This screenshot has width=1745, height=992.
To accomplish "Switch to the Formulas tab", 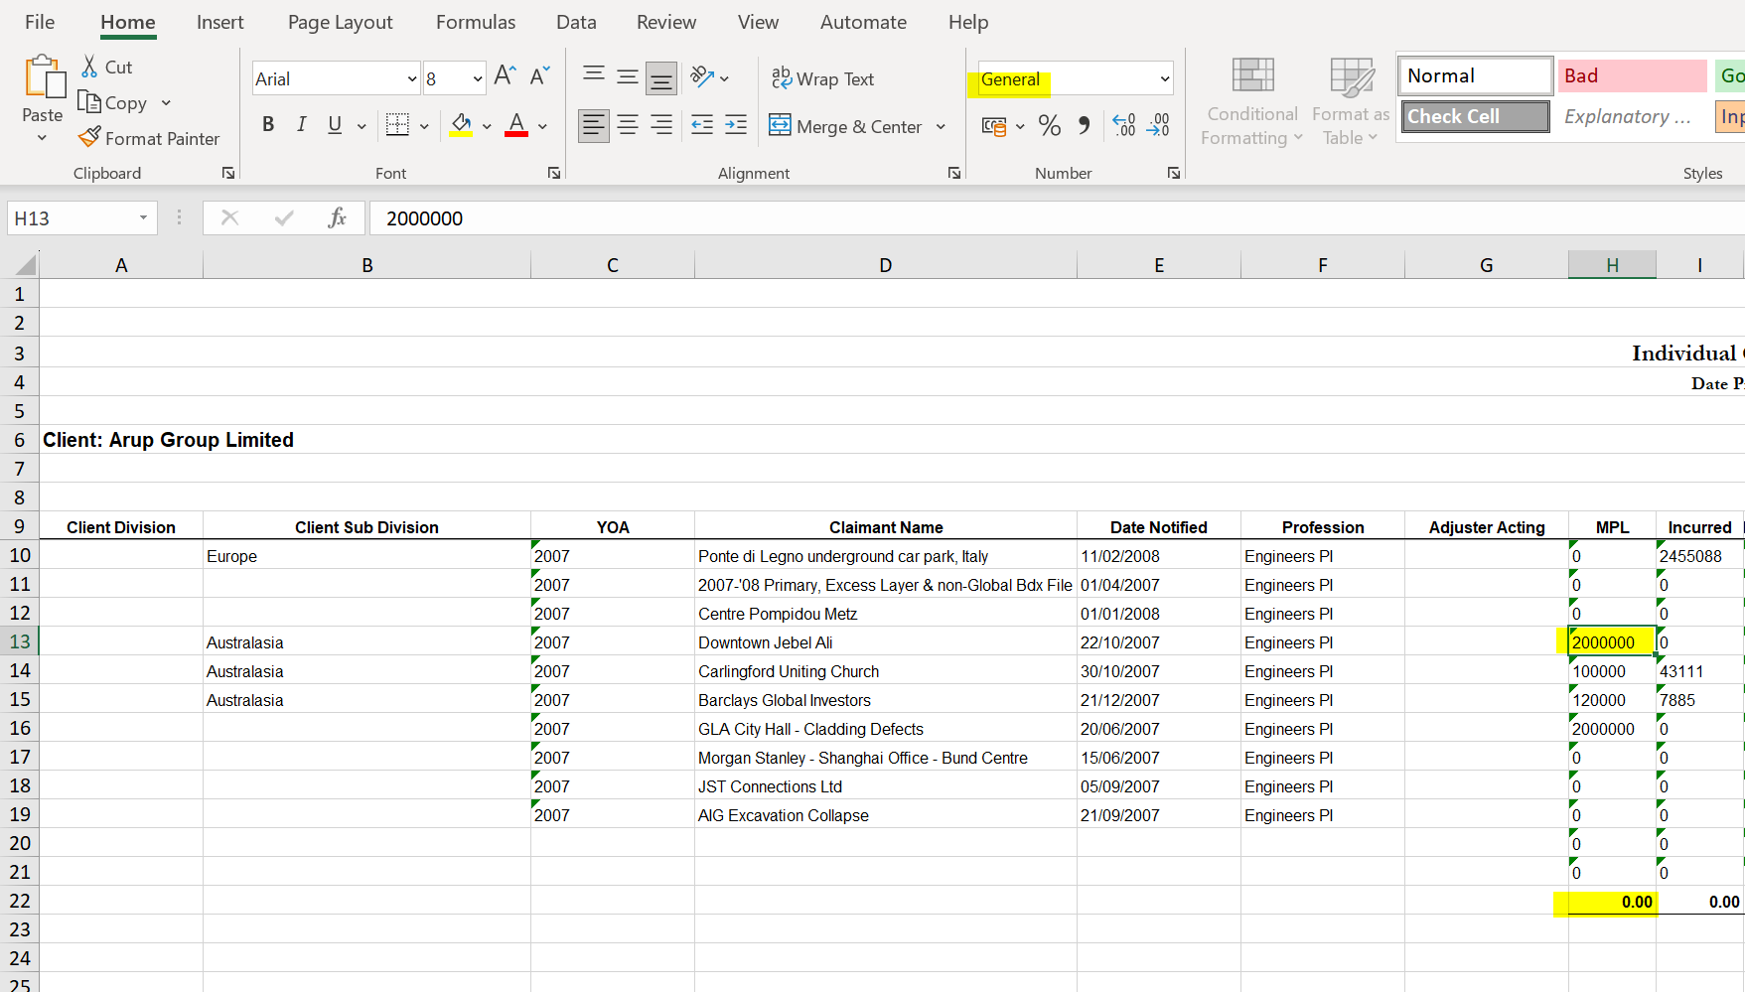I will 476,22.
